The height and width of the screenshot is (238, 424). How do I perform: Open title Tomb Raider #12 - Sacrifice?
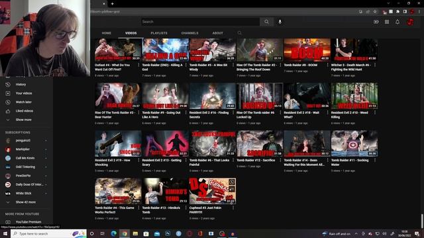point(256,160)
